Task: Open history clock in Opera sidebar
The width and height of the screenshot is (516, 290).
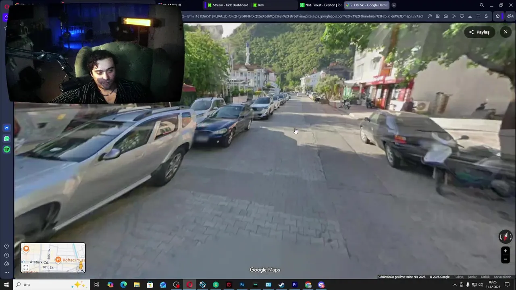Action: point(6,255)
